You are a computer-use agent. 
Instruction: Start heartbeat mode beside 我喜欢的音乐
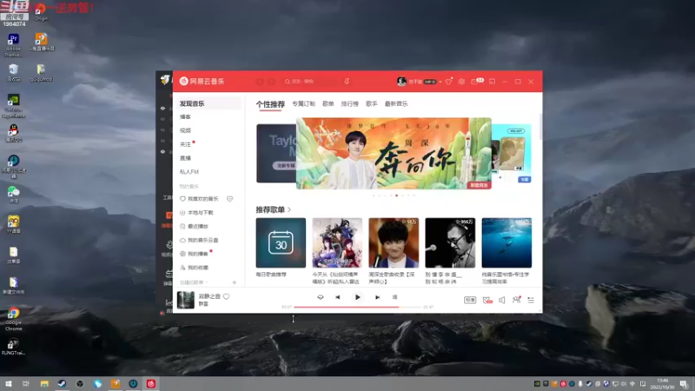[229, 199]
